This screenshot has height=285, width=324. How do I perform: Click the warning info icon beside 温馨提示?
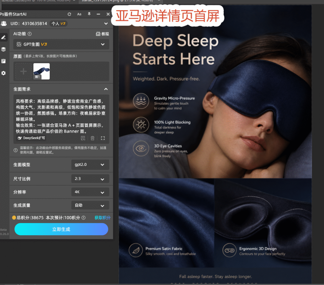click(x=16, y=150)
